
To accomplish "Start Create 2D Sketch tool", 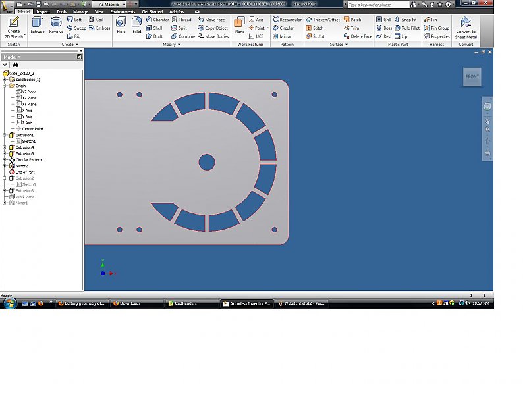I will coord(14,28).
